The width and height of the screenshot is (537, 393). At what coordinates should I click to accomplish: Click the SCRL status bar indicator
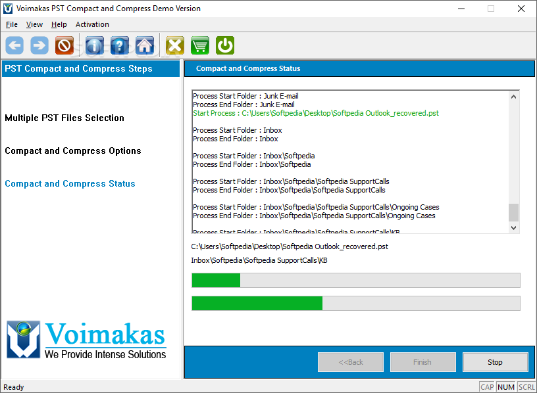point(526,387)
